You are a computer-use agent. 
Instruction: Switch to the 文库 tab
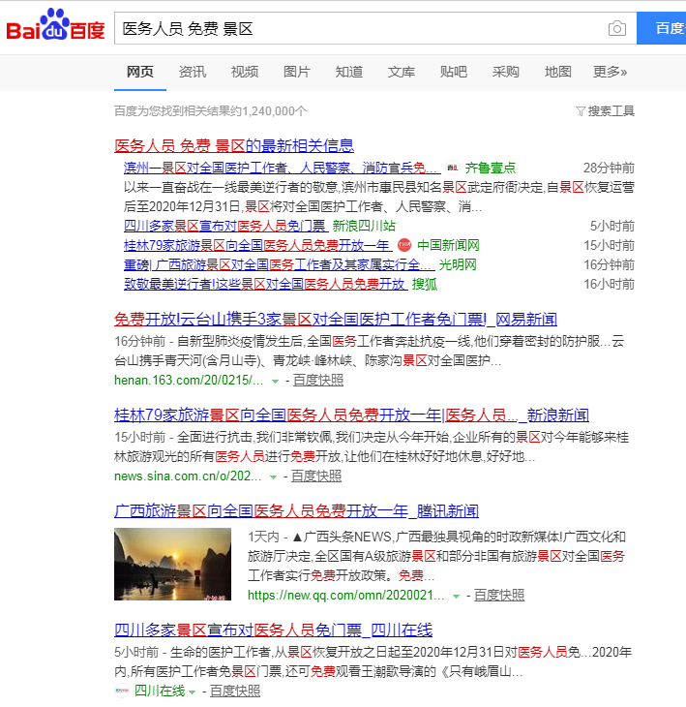pyautogui.click(x=402, y=72)
